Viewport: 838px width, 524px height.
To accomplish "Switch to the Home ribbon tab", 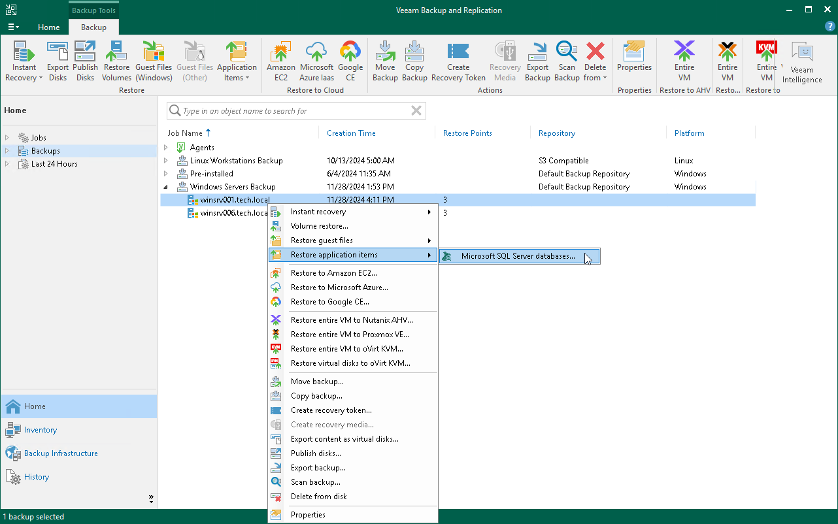I will coord(48,27).
